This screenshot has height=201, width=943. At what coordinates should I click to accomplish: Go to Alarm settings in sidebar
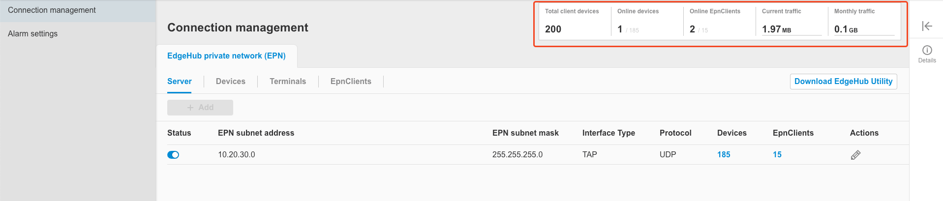click(32, 34)
